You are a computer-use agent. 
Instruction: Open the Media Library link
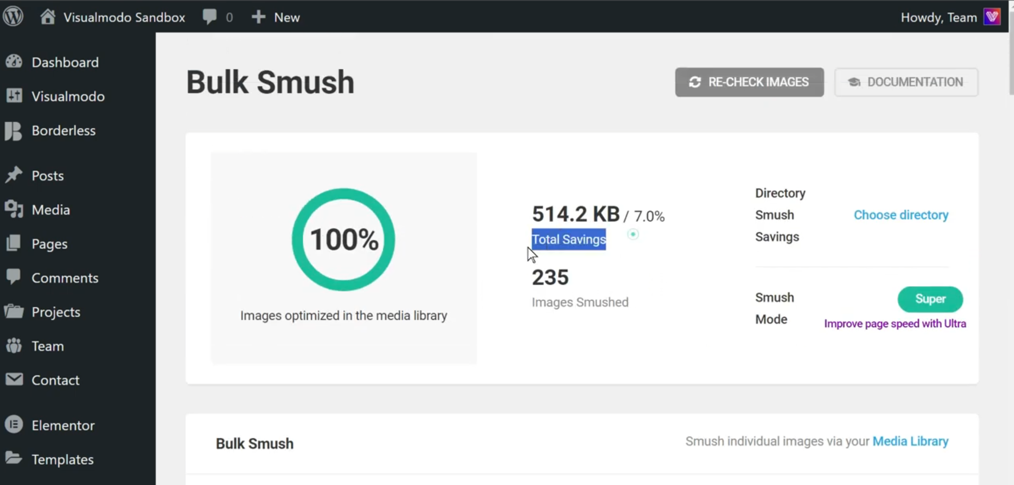910,441
